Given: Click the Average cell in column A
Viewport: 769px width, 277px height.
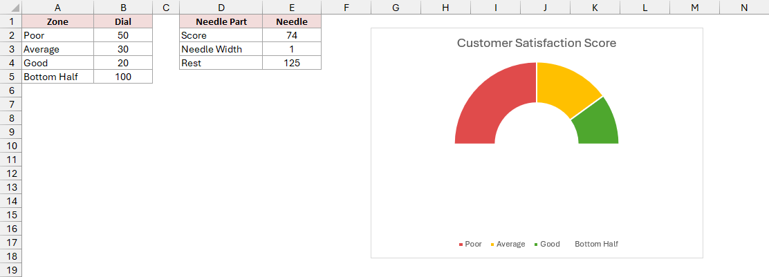Looking at the screenshot, I should 58,49.
